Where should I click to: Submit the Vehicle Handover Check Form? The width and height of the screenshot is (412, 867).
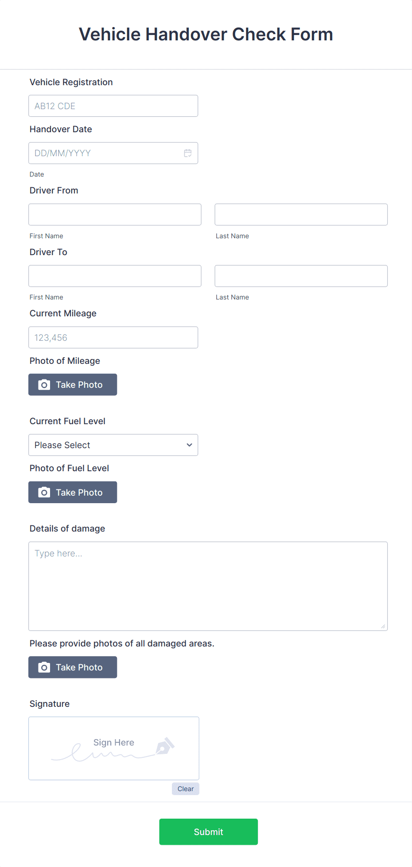(x=208, y=832)
